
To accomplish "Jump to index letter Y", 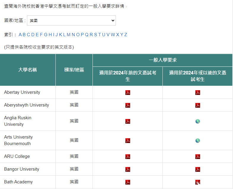I will [x=122, y=35].
